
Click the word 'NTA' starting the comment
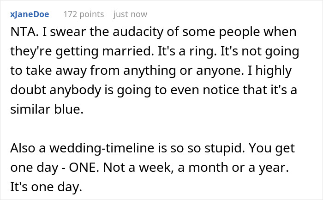pos(20,33)
